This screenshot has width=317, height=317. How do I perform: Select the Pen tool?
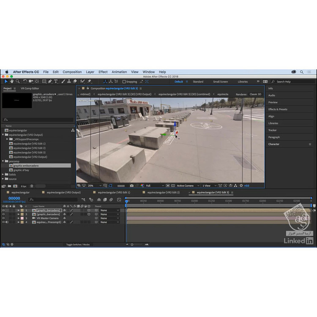pos(50,81)
